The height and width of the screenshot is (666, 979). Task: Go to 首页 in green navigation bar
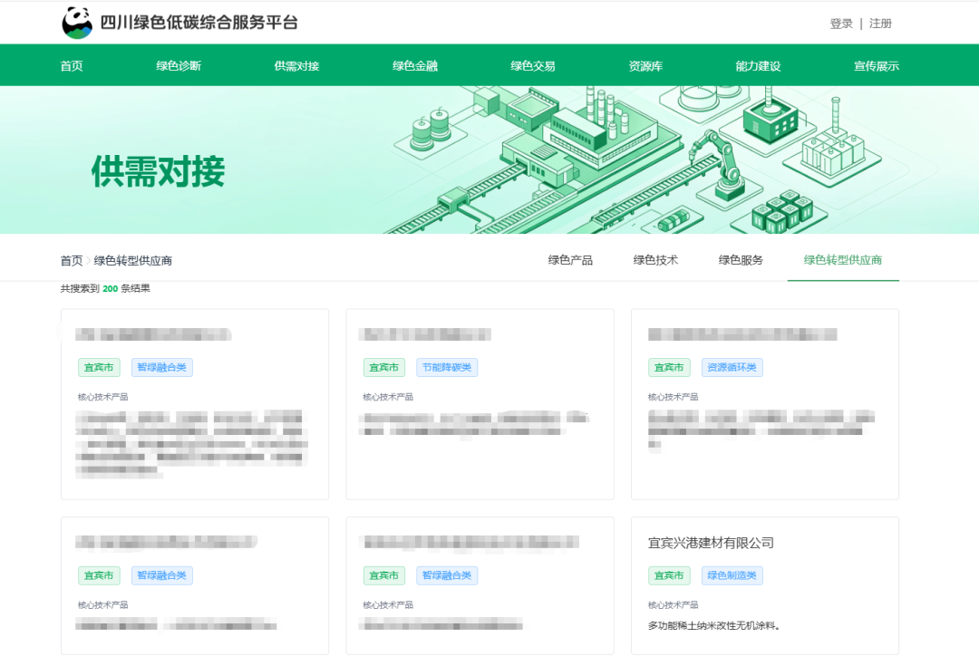pyautogui.click(x=72, y=65)
